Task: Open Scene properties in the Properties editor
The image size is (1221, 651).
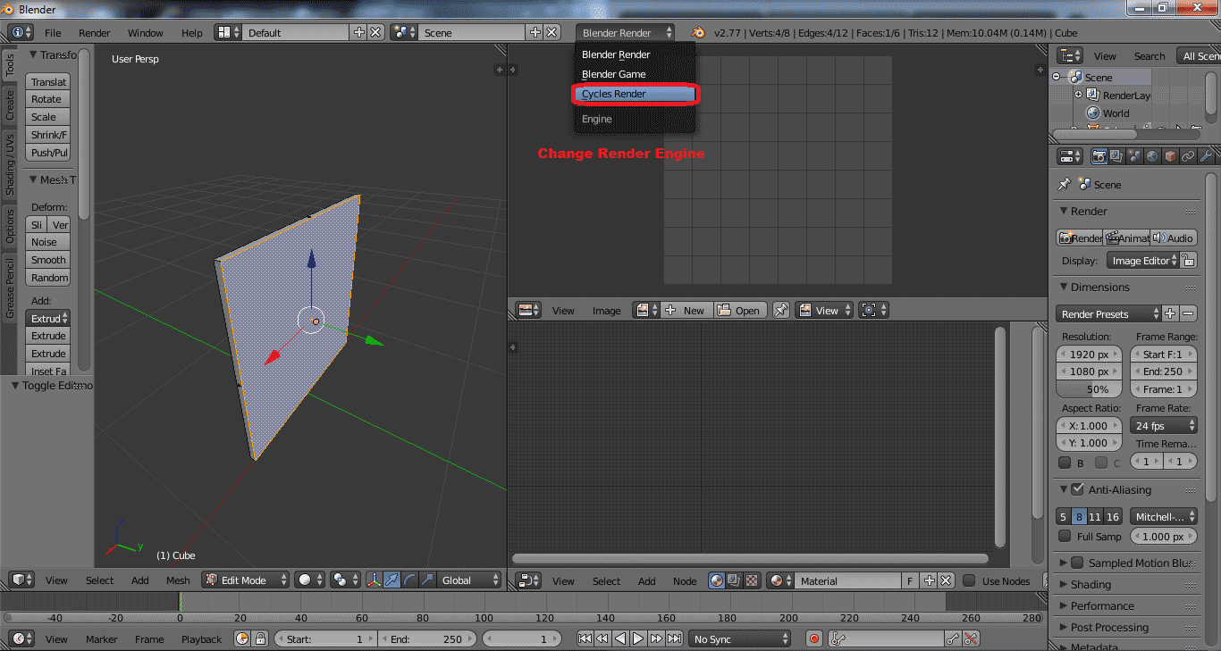Action: (1133, 156)
